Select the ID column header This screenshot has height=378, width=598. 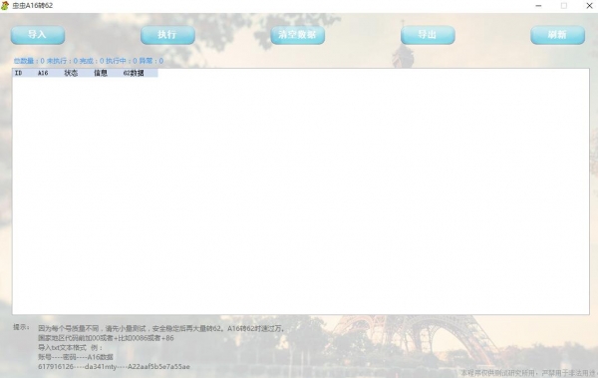click(18, 73)
